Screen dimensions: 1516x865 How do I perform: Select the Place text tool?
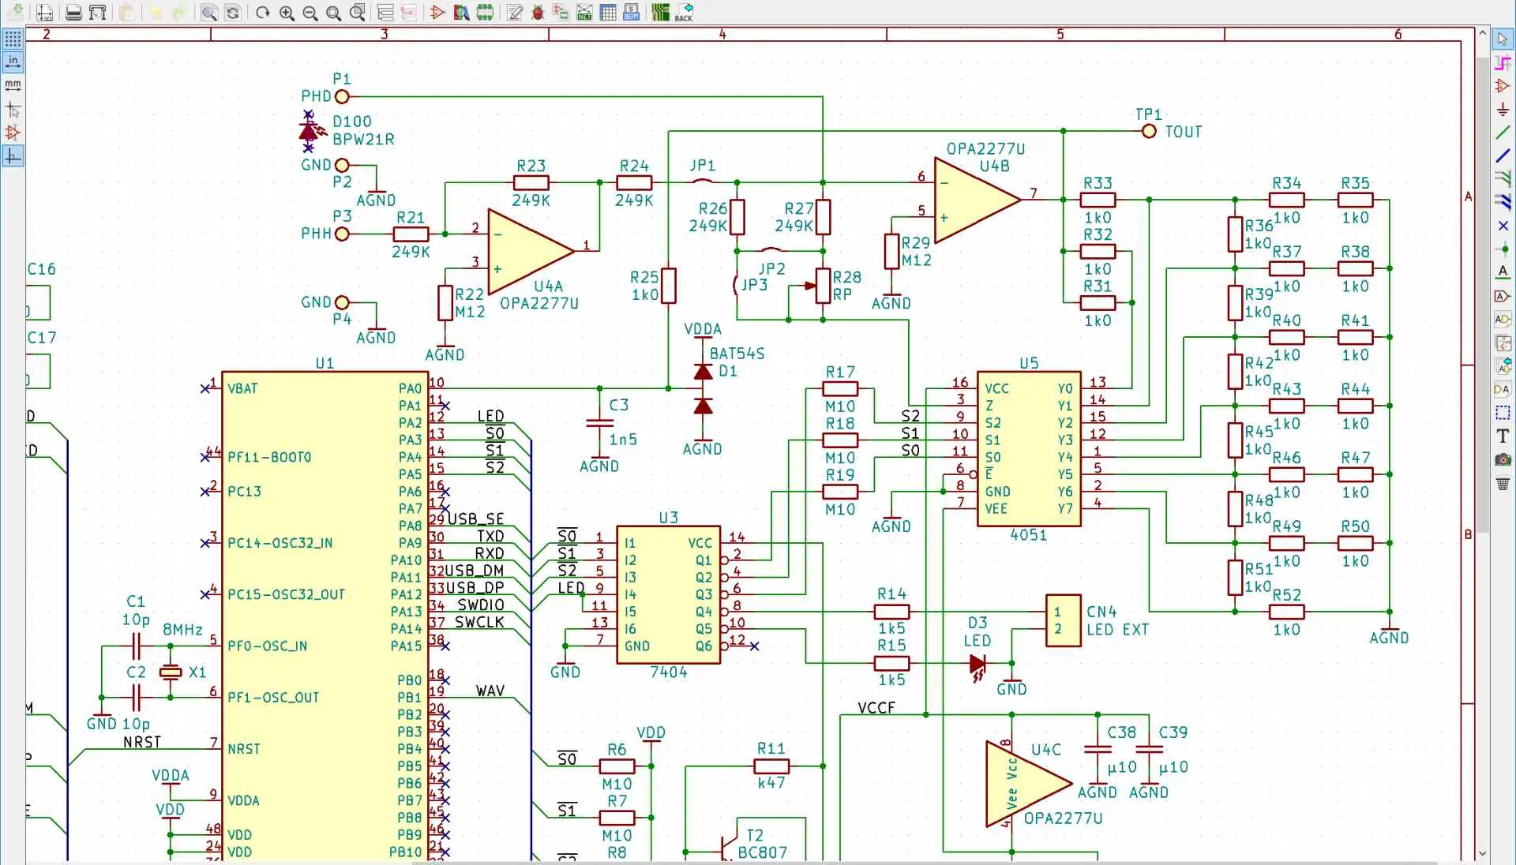point(1503,436)
